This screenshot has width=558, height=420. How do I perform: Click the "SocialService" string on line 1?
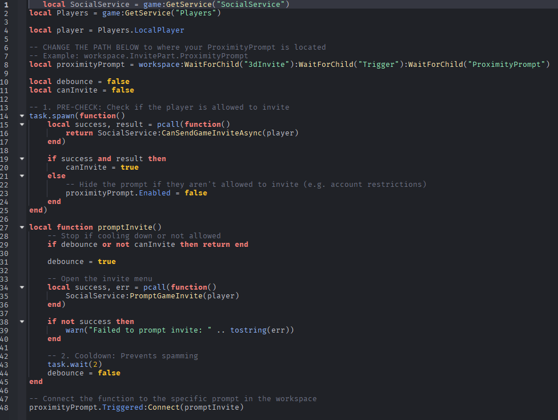(x=251, y=4)
